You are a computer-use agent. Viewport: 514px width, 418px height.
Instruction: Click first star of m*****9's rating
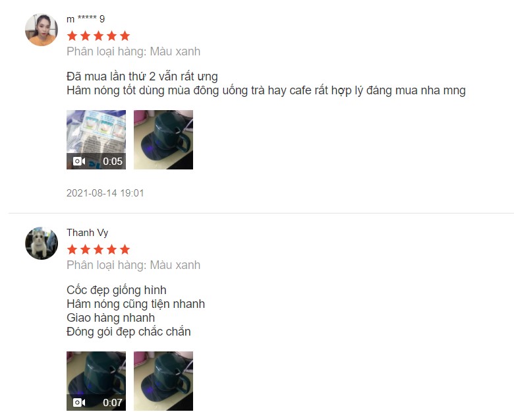(x=72, y=36)
